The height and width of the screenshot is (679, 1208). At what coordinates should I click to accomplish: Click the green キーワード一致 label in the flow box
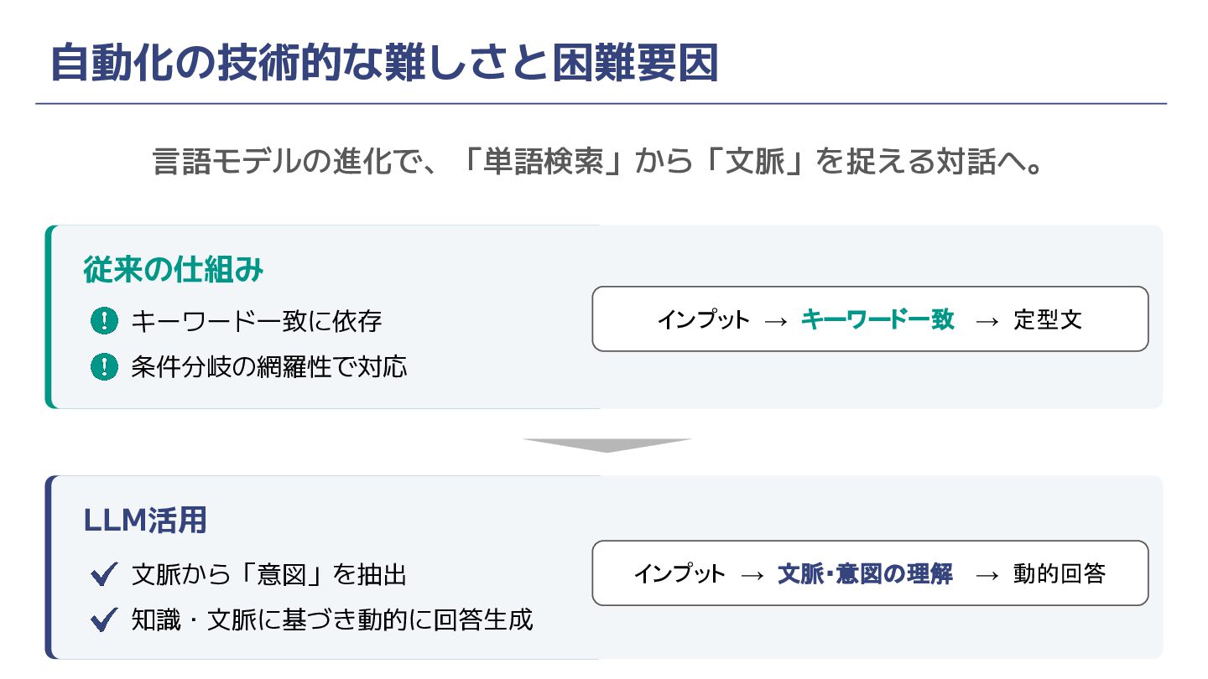click(877, 319)
